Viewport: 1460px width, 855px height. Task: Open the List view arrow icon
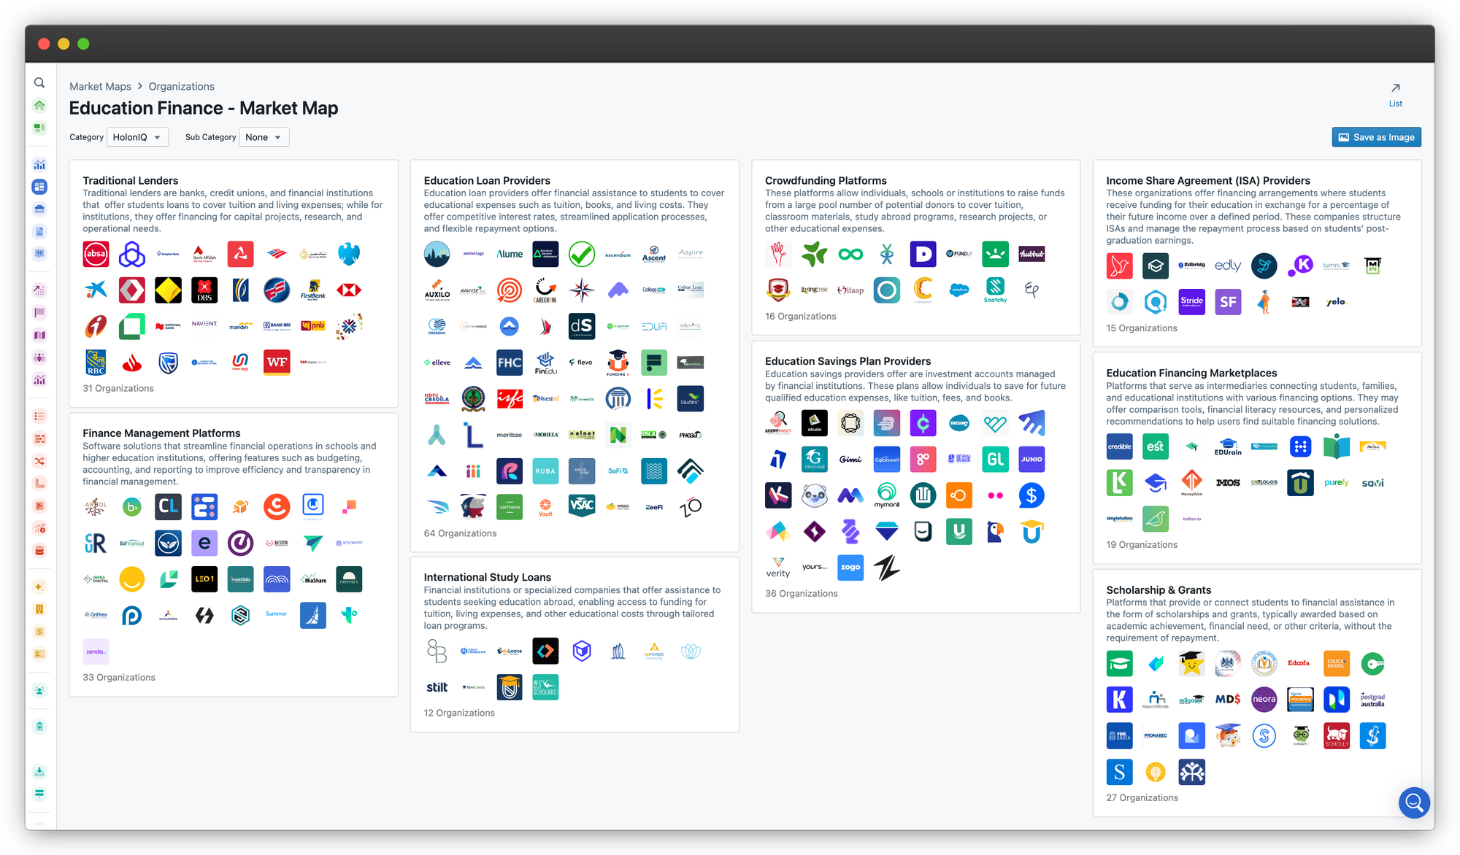pyautogui.click(x=1395, y=88)
